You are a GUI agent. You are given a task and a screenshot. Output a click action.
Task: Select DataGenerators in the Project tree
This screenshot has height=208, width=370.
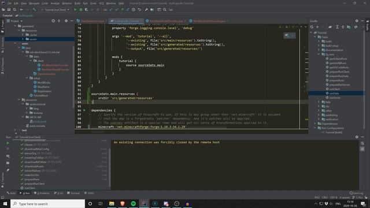[x=46, y=74]
